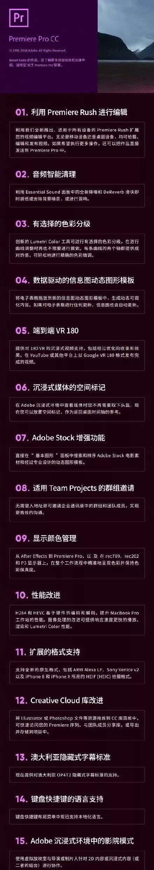Select the 08 Team Projects 的群组邀请 heading
The height and width of the screenshot is (870, 154).
click(x=75, y=488)
